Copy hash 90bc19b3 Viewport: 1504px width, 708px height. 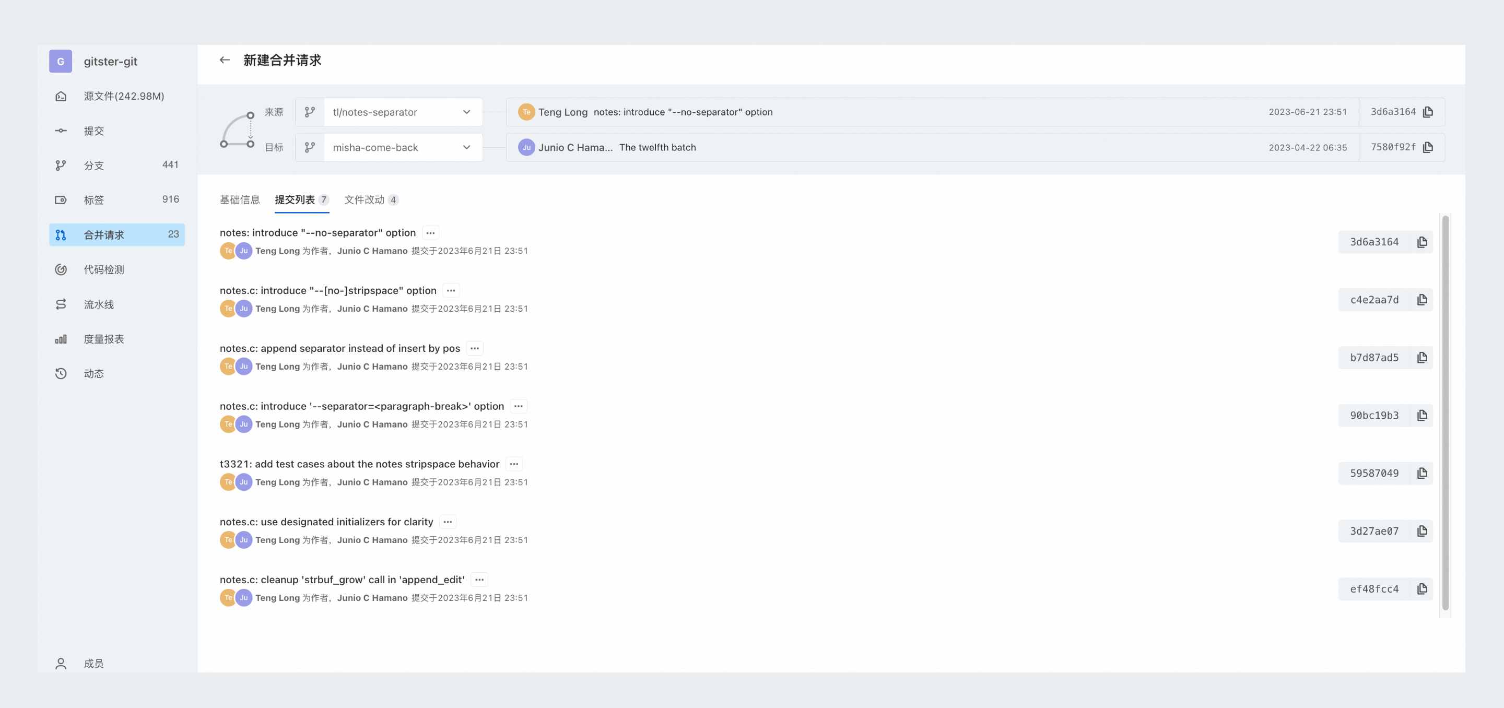pos(1422,415)
